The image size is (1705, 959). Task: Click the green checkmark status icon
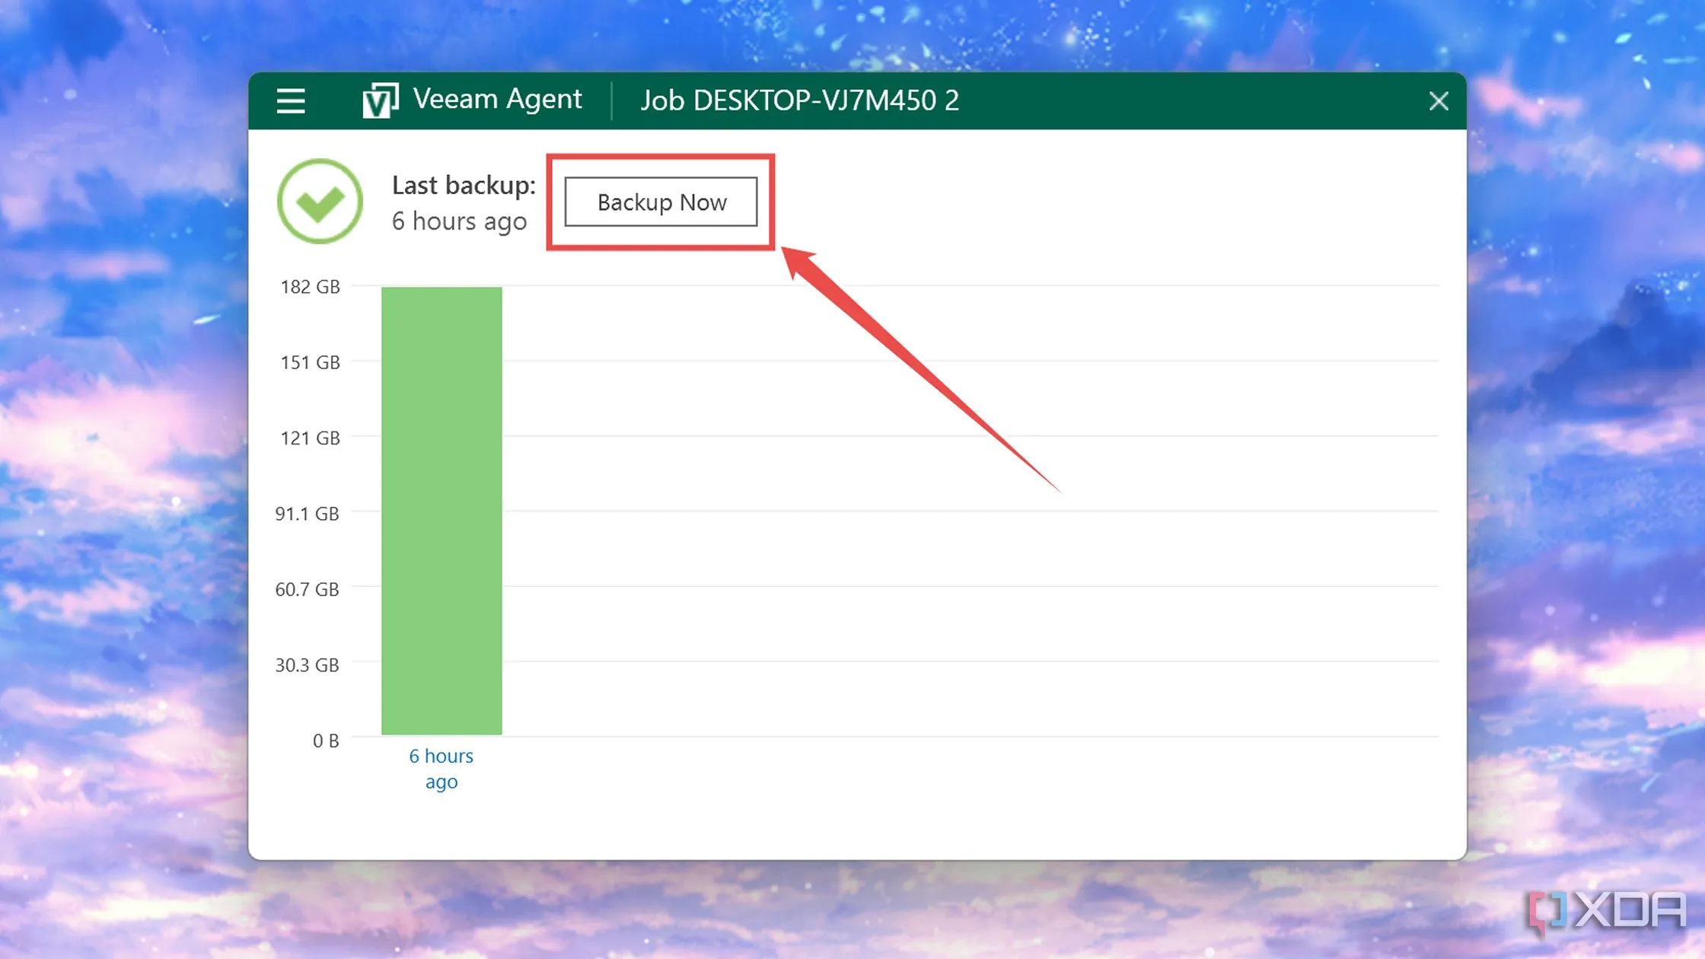(320, 202)
